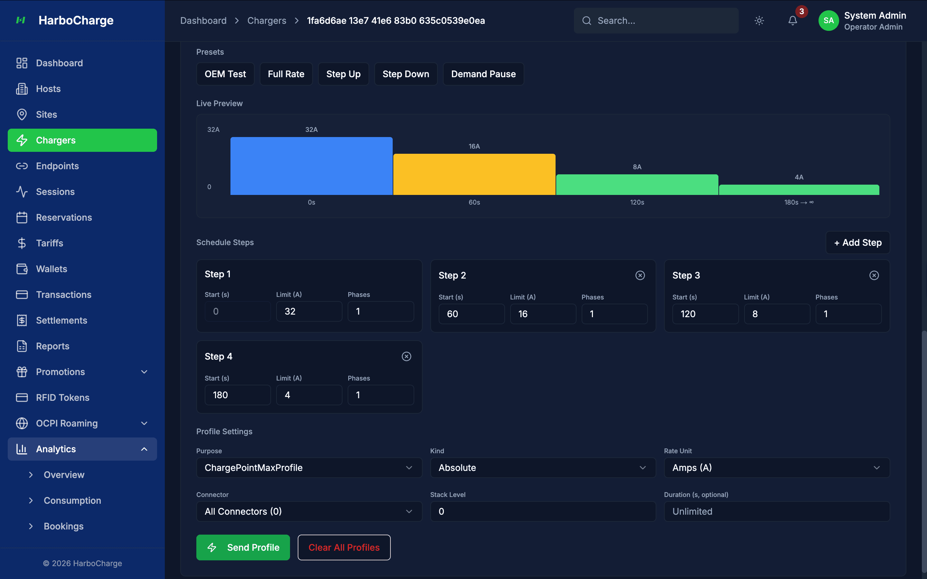Navigate to Dashboard via the breadcrumb
Viewport: 927px width, 579px height.
click(203, 21)
